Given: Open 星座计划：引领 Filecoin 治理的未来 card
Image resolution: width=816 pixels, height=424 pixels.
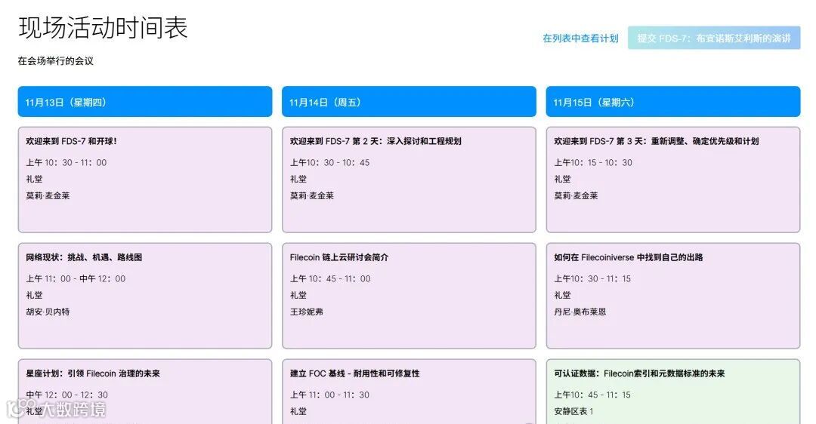Looking at the screenshot, I should tap(144, 392).
